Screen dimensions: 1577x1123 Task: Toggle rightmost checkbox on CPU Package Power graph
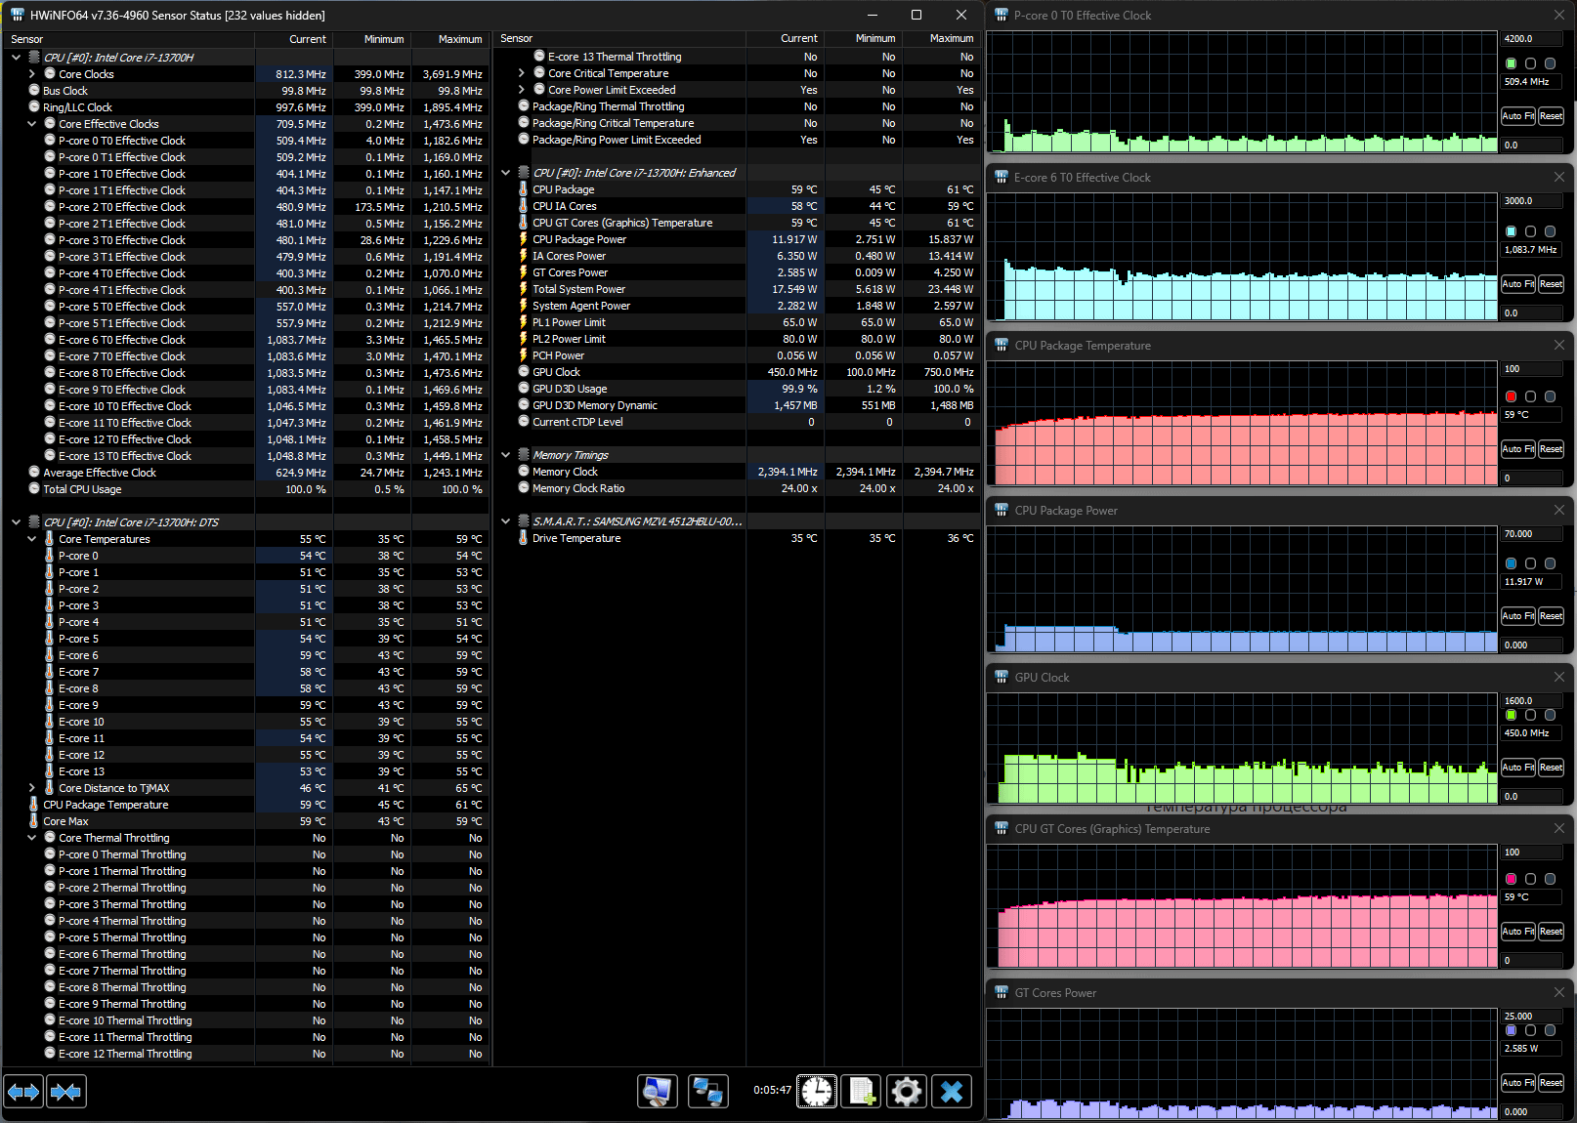[x=1550, y=563]
